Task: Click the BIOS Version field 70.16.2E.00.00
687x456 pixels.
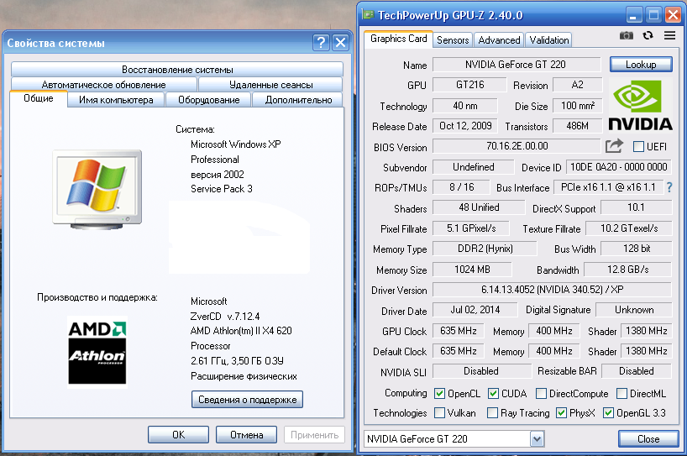Action: tap(517, 146)
